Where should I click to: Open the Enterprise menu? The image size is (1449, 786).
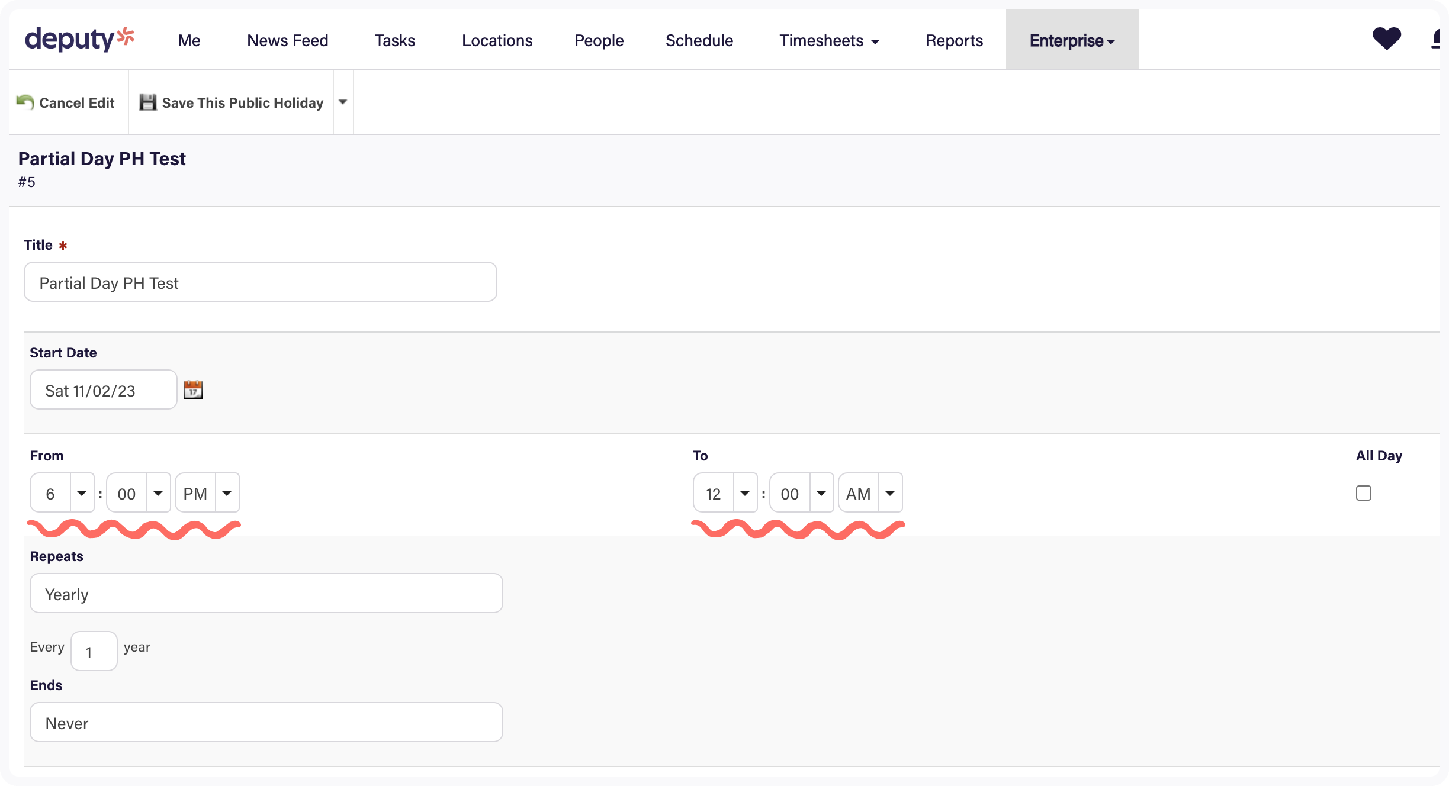(1072, 40)
